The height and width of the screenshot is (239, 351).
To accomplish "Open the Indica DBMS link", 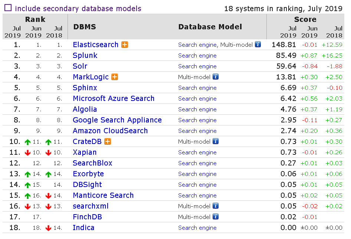I will click(83, 227).
